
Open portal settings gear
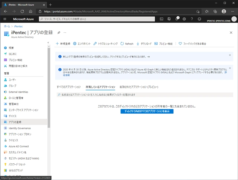(x=184, y=19)
